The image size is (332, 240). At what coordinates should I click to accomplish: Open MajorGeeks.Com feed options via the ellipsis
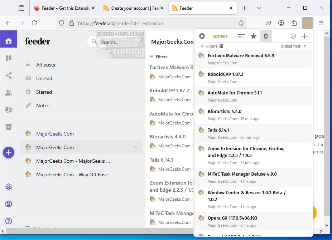136,147
